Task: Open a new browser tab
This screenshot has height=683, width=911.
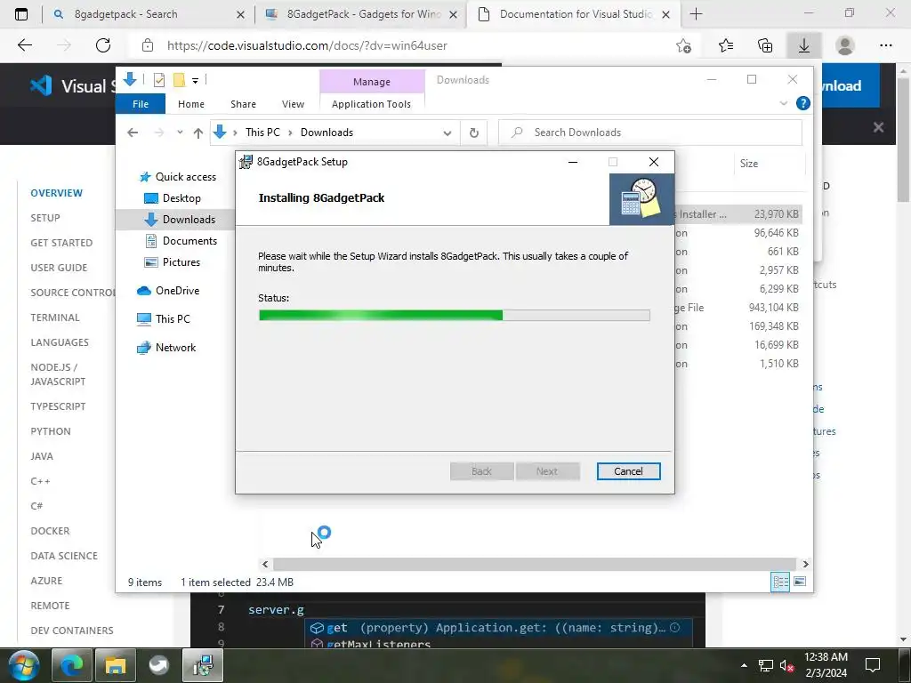Action: click(696, 14)
